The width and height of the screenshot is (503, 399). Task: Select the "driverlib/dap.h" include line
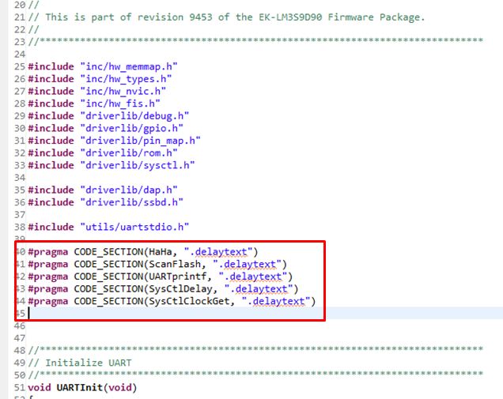click(x=103, y=190)
